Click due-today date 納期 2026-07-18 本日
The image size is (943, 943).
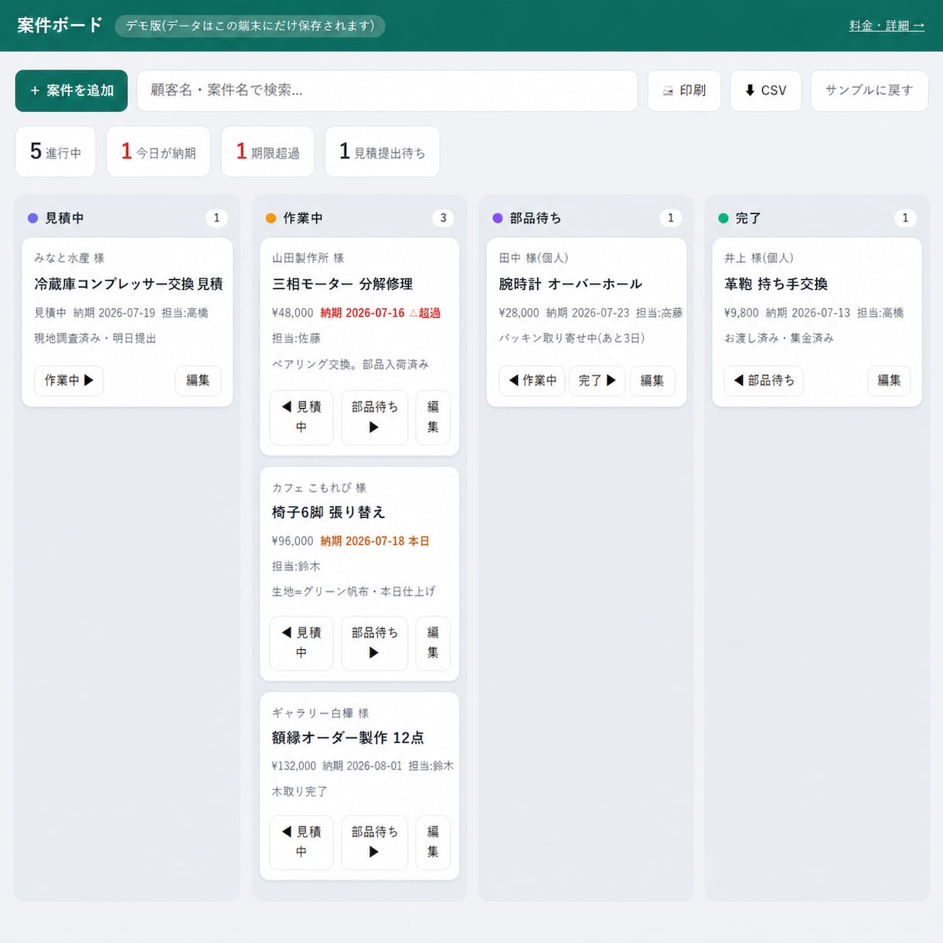[375, 541]
